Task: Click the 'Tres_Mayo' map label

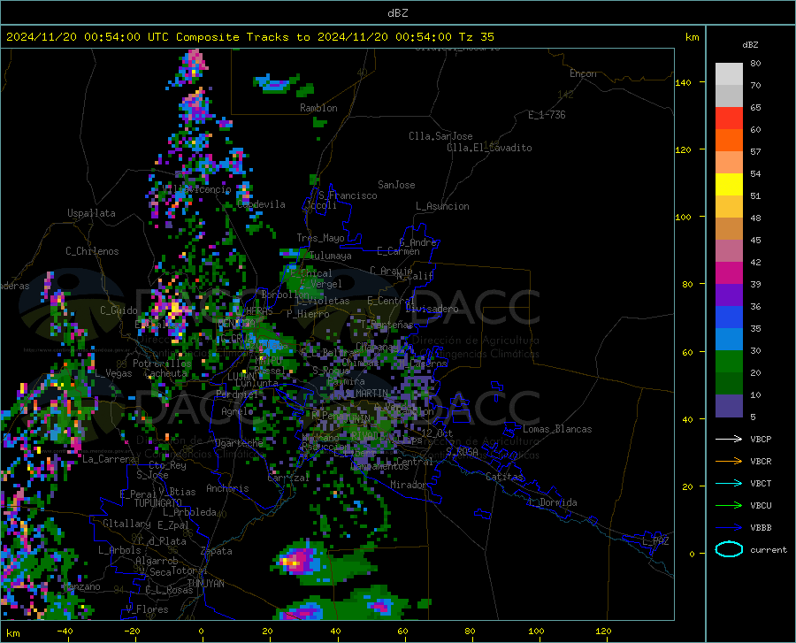Action: [320, 238]
